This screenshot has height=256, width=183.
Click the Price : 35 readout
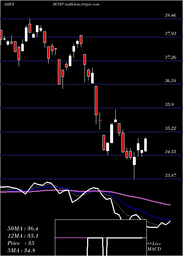pyautogui.click(x=21, y=243)
